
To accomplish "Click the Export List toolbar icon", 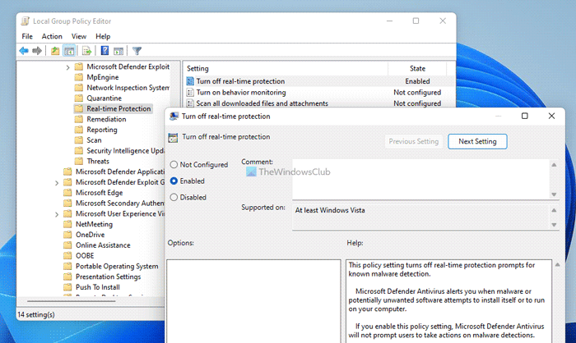I will [x=86, y=51].
